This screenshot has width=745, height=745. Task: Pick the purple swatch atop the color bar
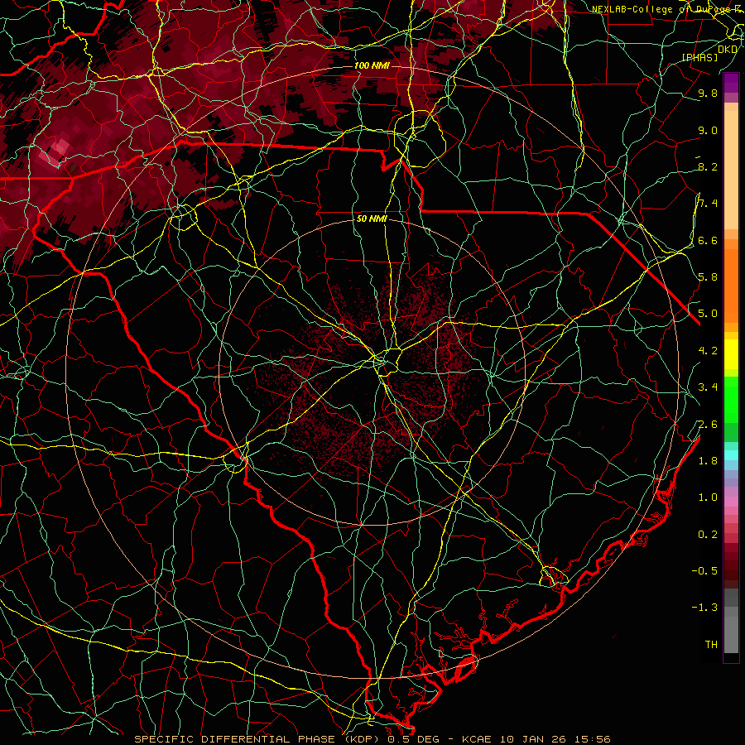click(731, 83)
